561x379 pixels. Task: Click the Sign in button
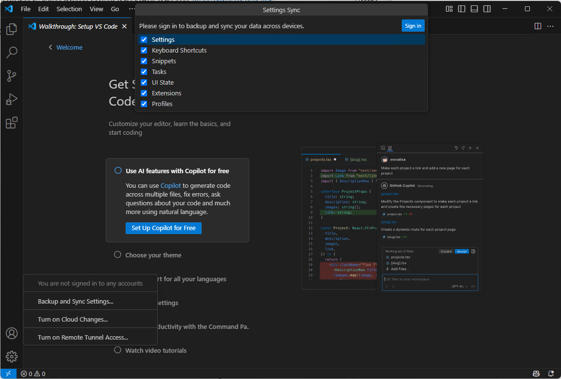[413, 25]
